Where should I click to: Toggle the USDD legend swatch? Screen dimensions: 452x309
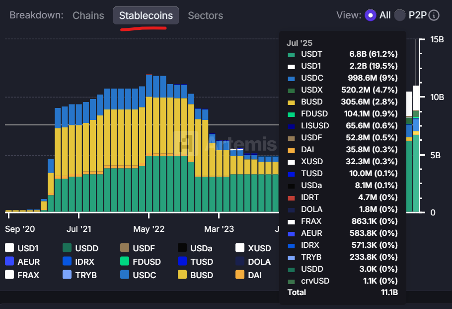click(67, 248)
